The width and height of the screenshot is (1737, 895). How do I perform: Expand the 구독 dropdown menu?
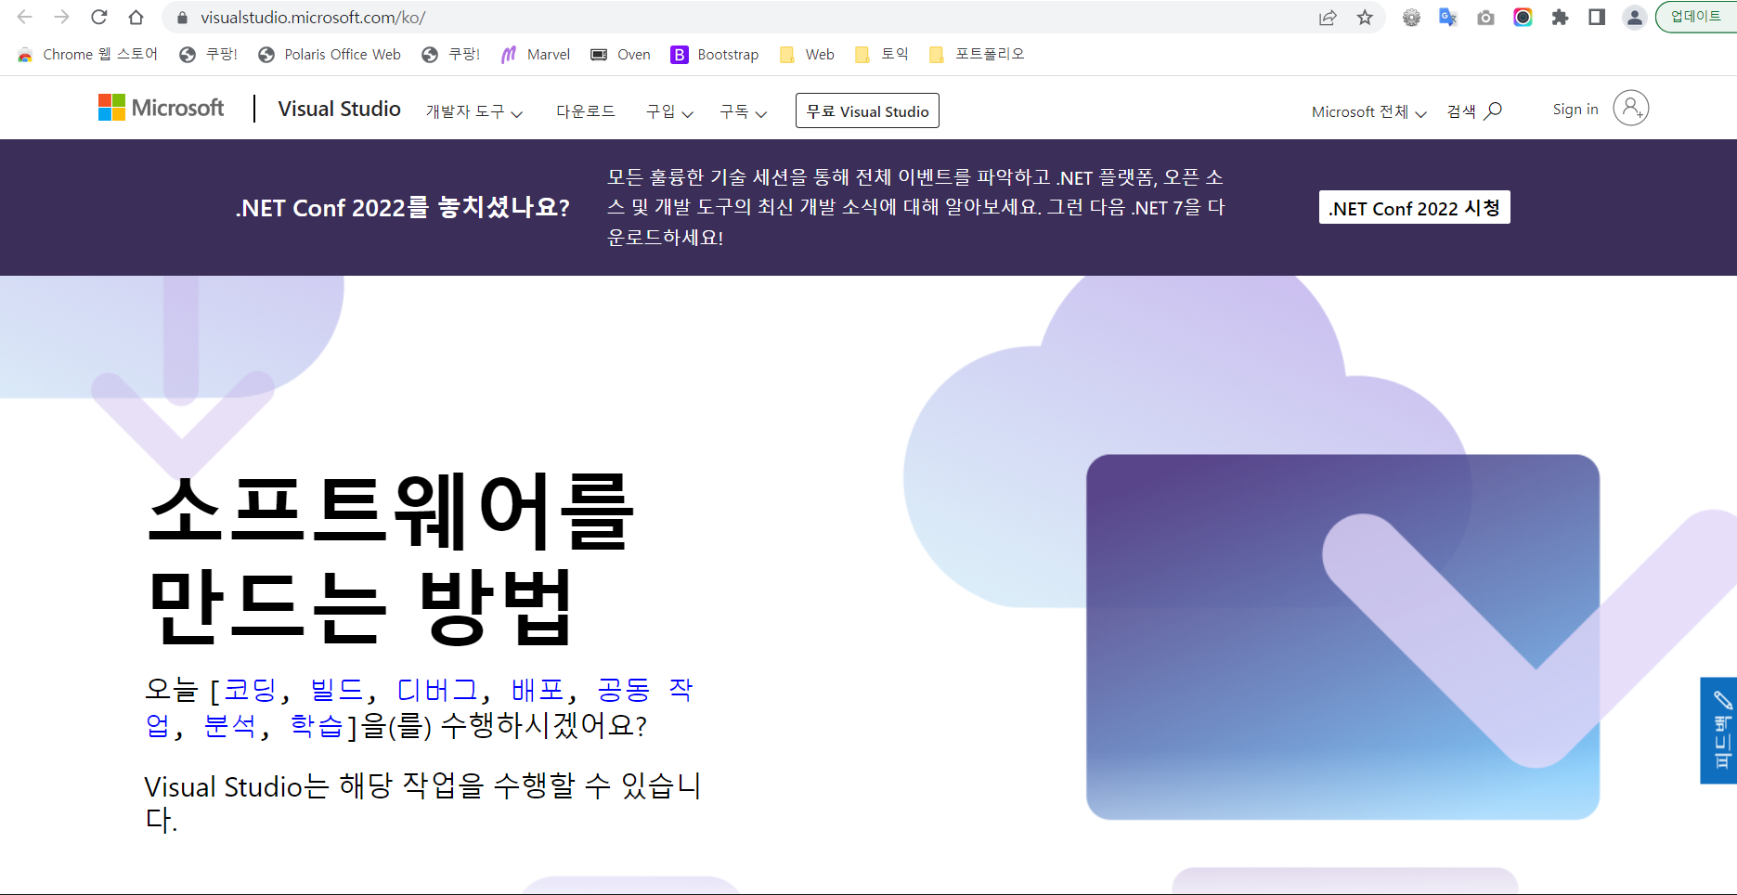[x=743, y=111]
